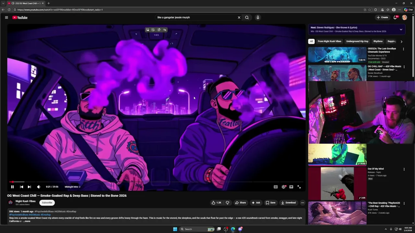Image resolution: width=415 pixels, height=233 pixels.
Task: Select the Rapping chip
Action: tap(392, 41)
